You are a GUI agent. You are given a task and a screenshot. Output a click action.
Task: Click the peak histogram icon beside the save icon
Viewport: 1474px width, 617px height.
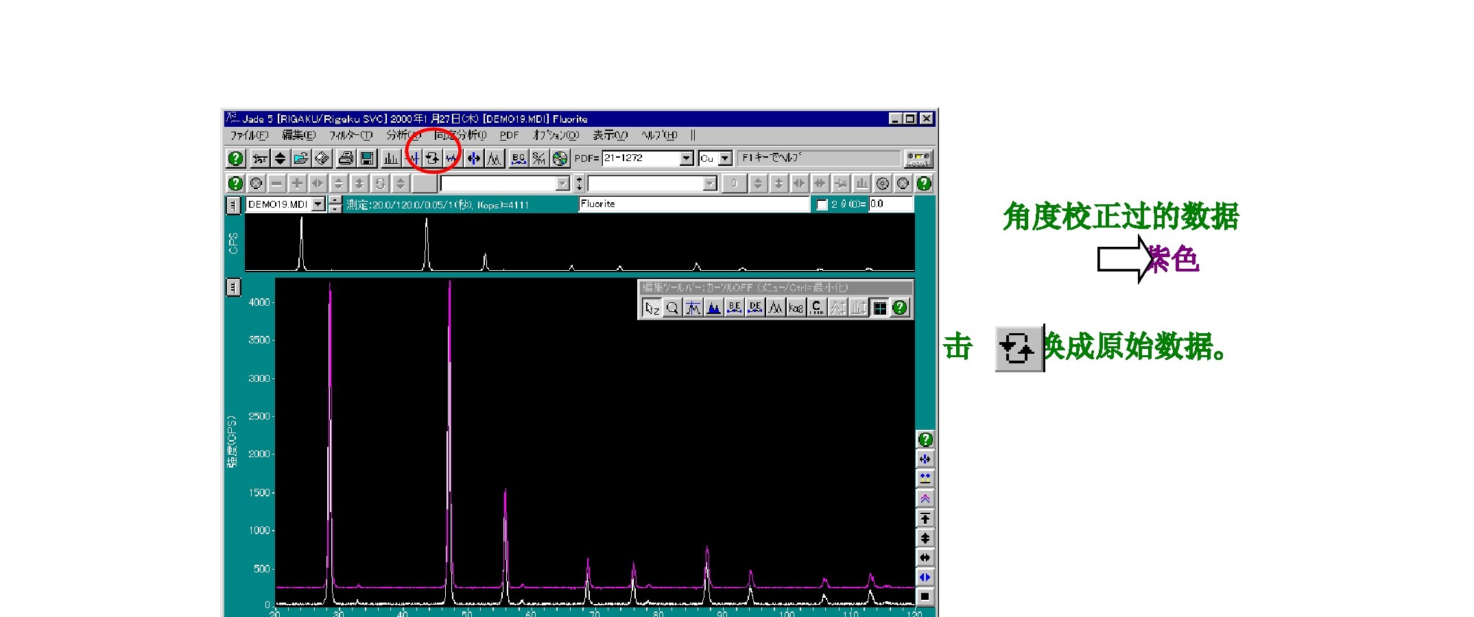click(x=391, y=158)
